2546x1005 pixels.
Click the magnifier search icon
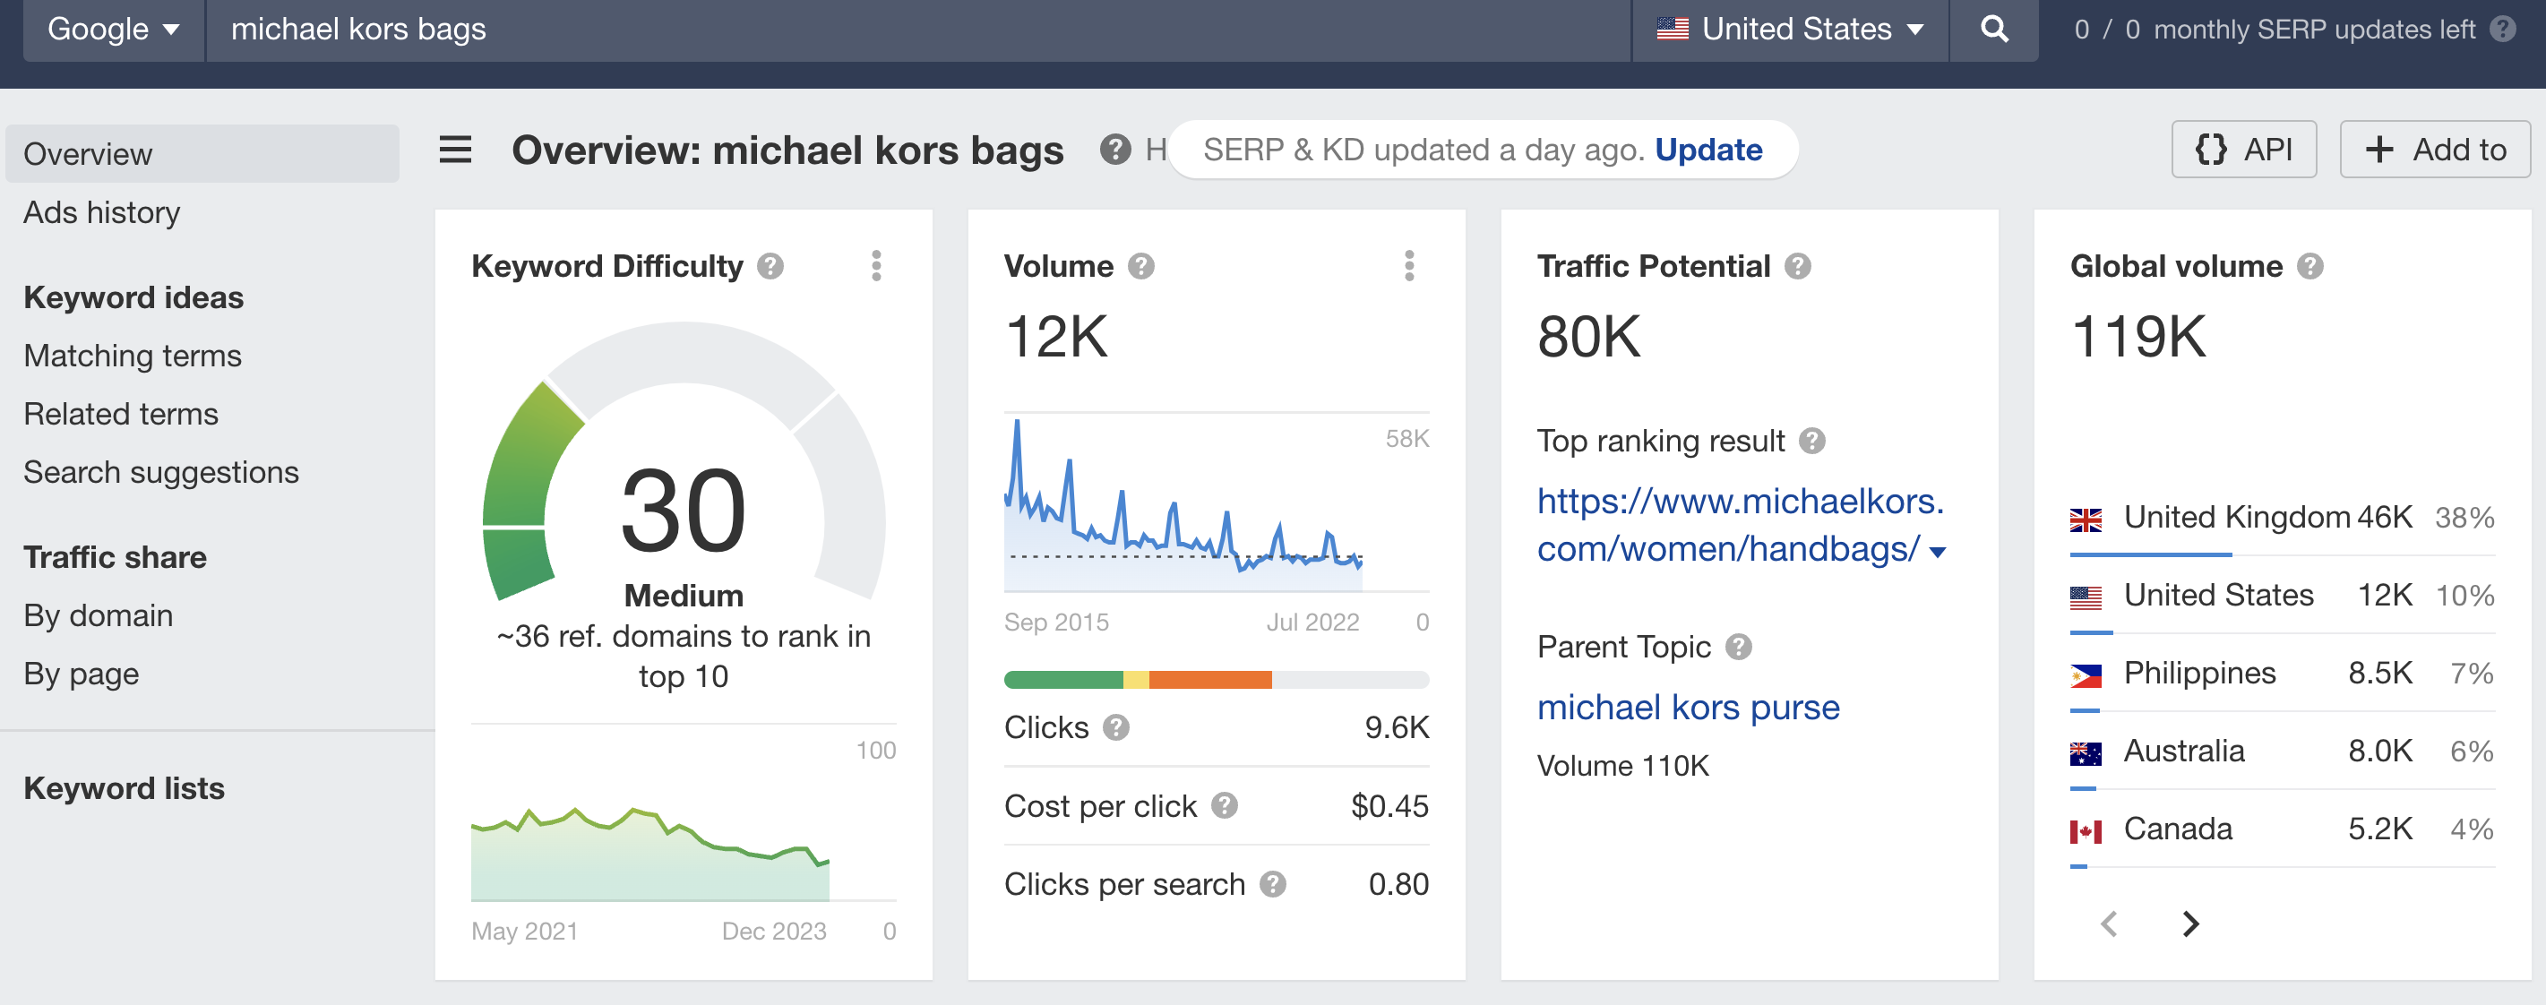coord(1993,29)
